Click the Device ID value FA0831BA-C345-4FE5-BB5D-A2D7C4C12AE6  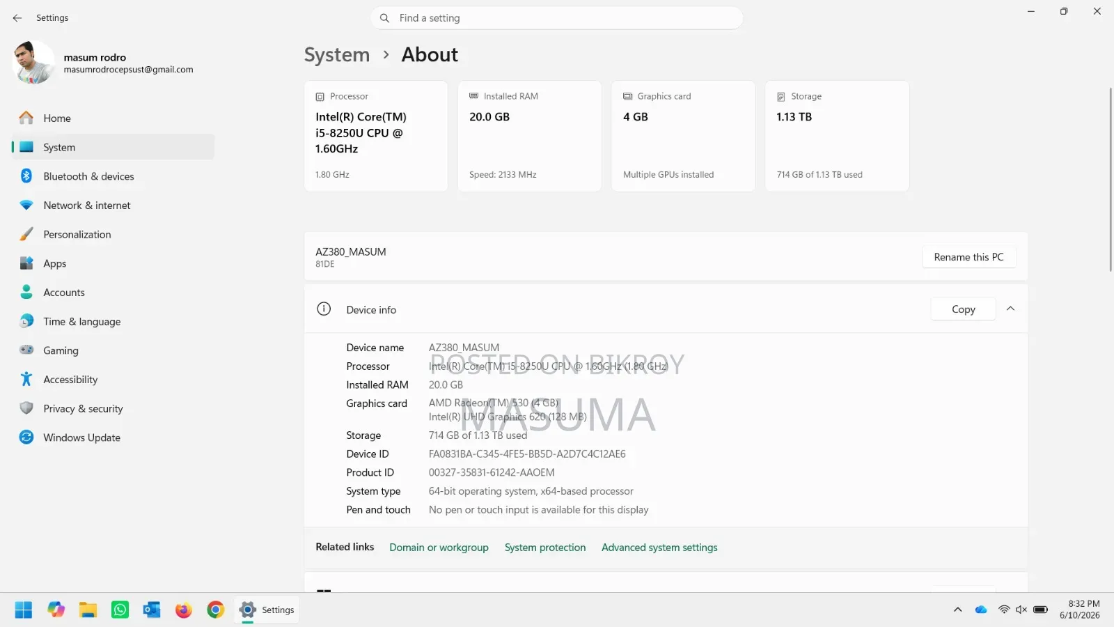[527, 454]
